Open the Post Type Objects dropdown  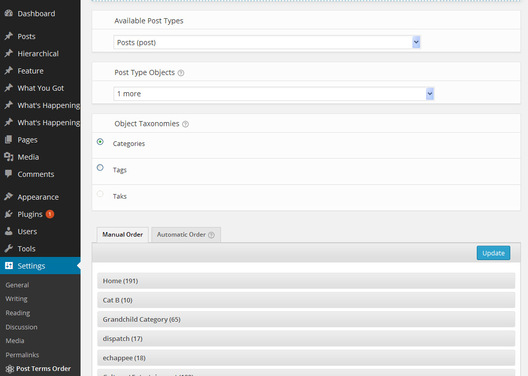(x=274, y=94)
